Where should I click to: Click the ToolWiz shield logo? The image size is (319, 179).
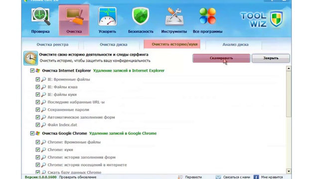[276, 19]
